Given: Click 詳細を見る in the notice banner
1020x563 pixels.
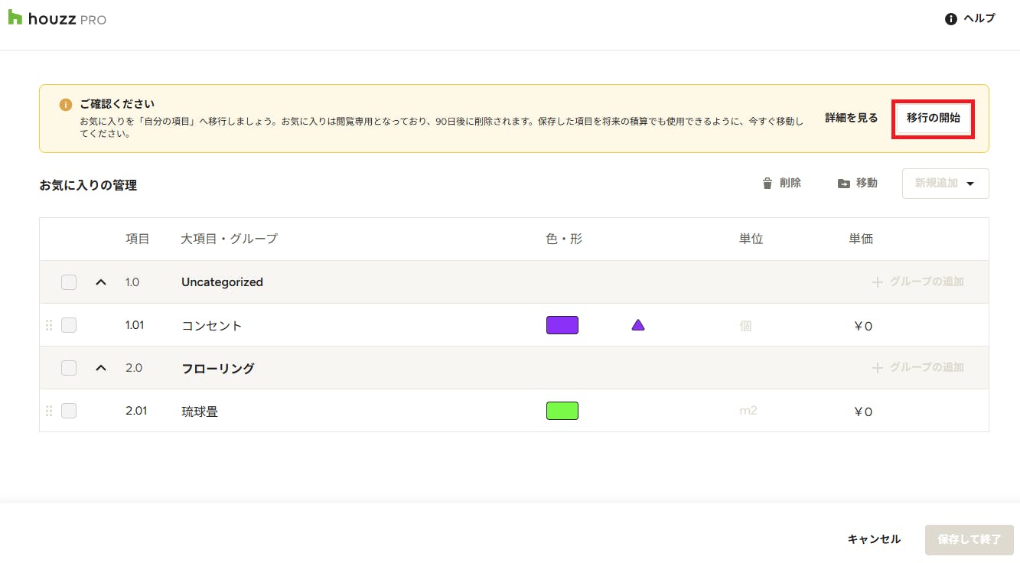Looking at the screenshot, I should 851,118.
